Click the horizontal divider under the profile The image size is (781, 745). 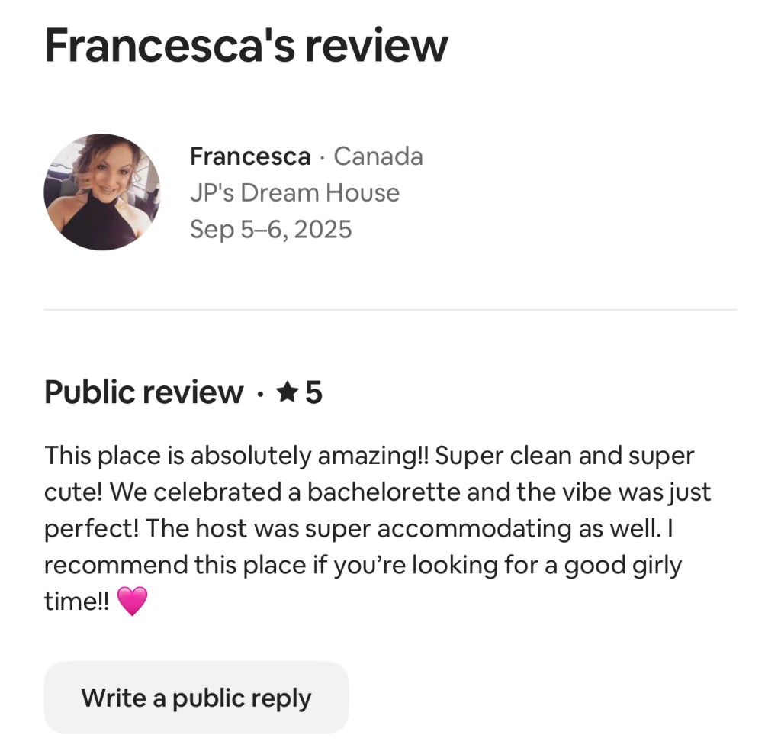coord(390,310)
